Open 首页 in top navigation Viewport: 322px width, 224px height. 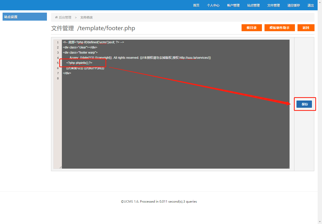tap(196, 5)
